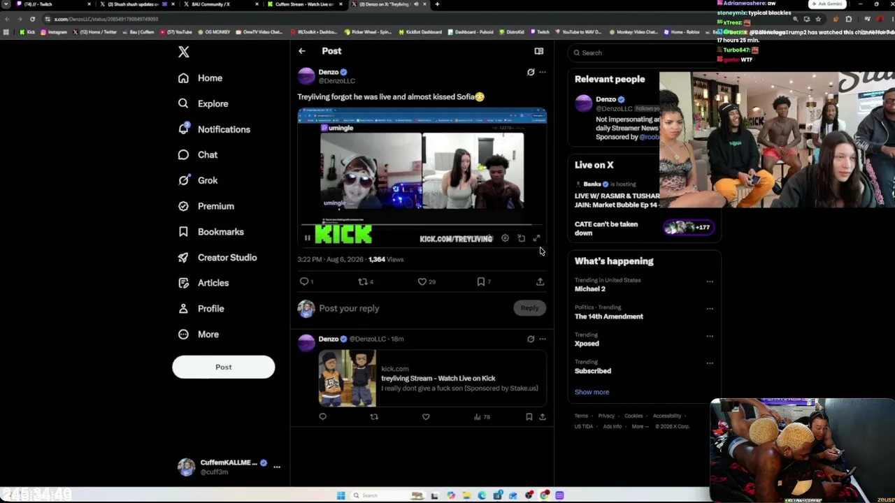Expand the More menu in sidebar
This screenshot has height=503, width=895.
tap(199, 334)
